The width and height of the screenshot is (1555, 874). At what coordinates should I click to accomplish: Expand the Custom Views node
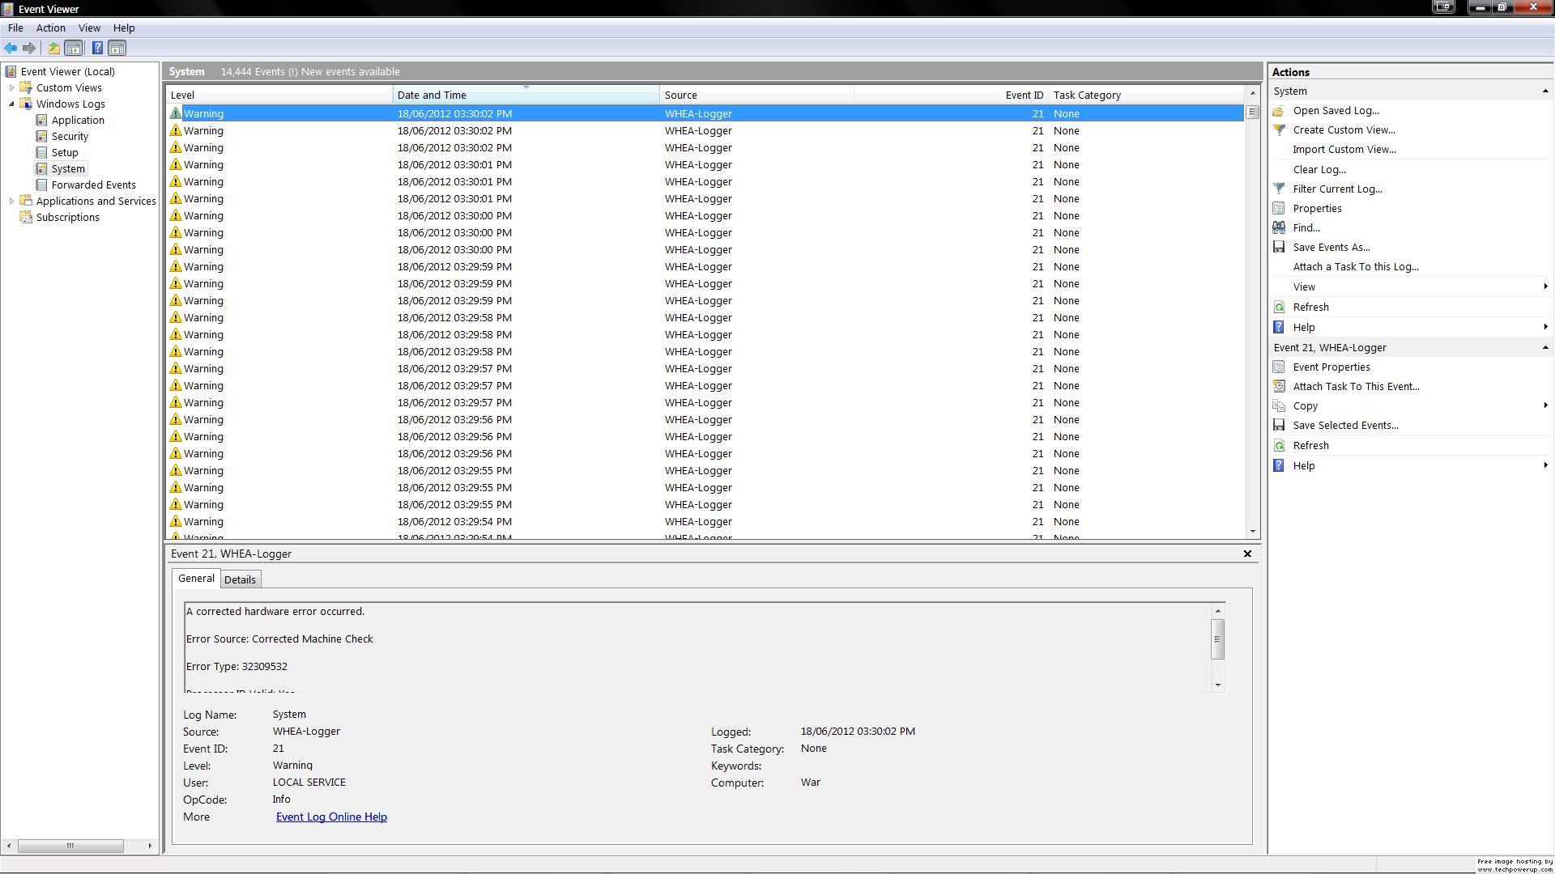point(11,87)
